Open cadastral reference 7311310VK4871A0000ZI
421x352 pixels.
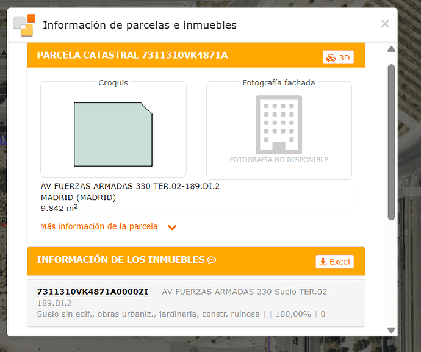(x=93, y=292)
